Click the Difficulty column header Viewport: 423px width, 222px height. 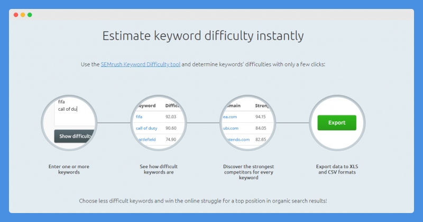pyautogui.click(x=172, y=106)
